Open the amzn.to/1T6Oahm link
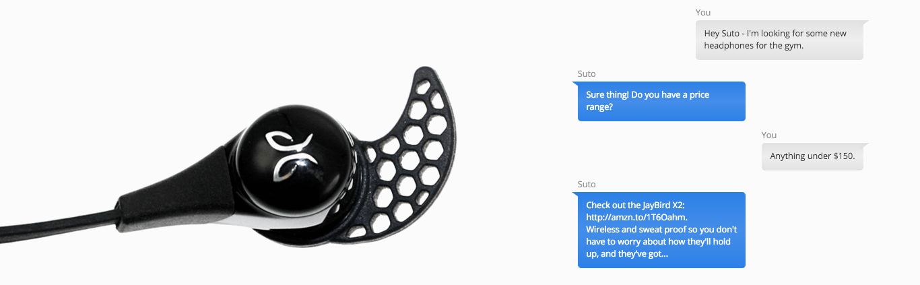This screenshot has width=920, height=285. coord(636,217)
